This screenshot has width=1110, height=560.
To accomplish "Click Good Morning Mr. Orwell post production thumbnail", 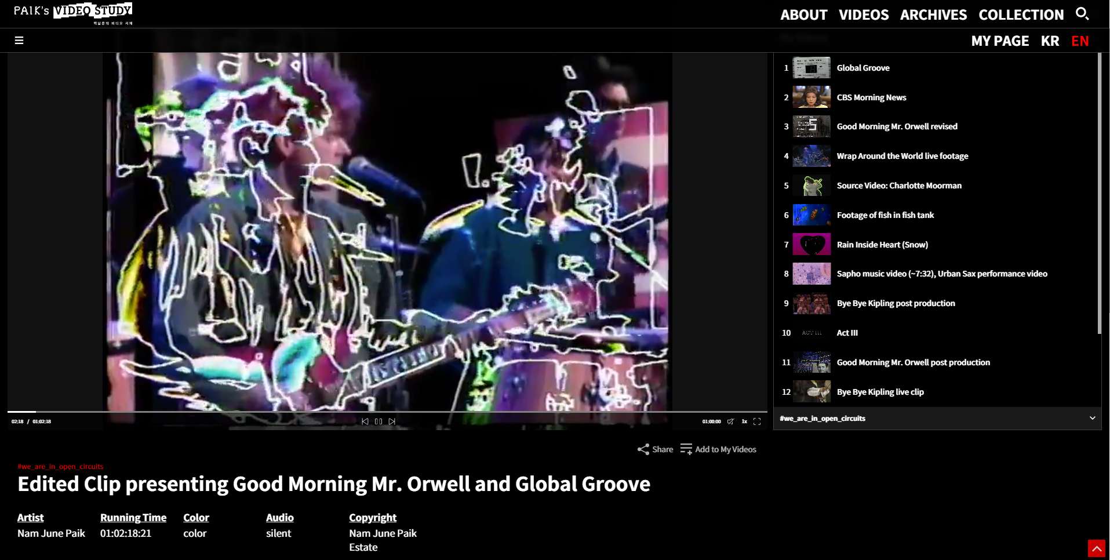I will click(811, 362).
